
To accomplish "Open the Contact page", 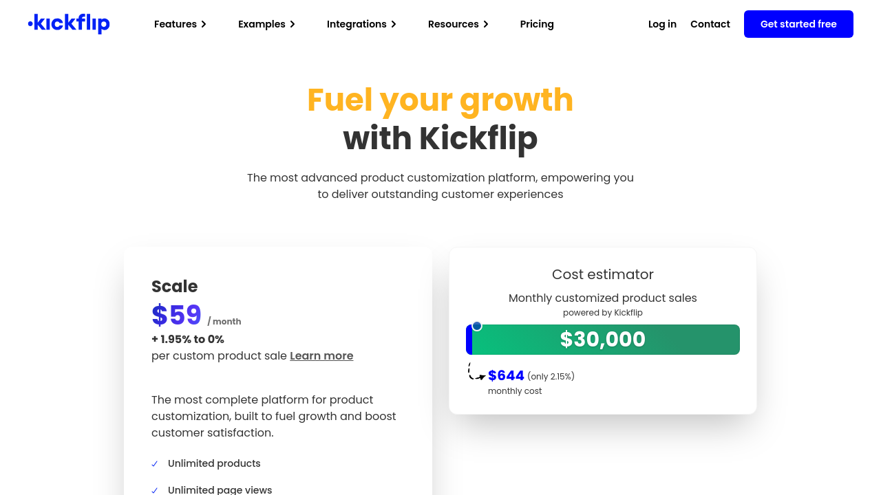I will (710, 24).
